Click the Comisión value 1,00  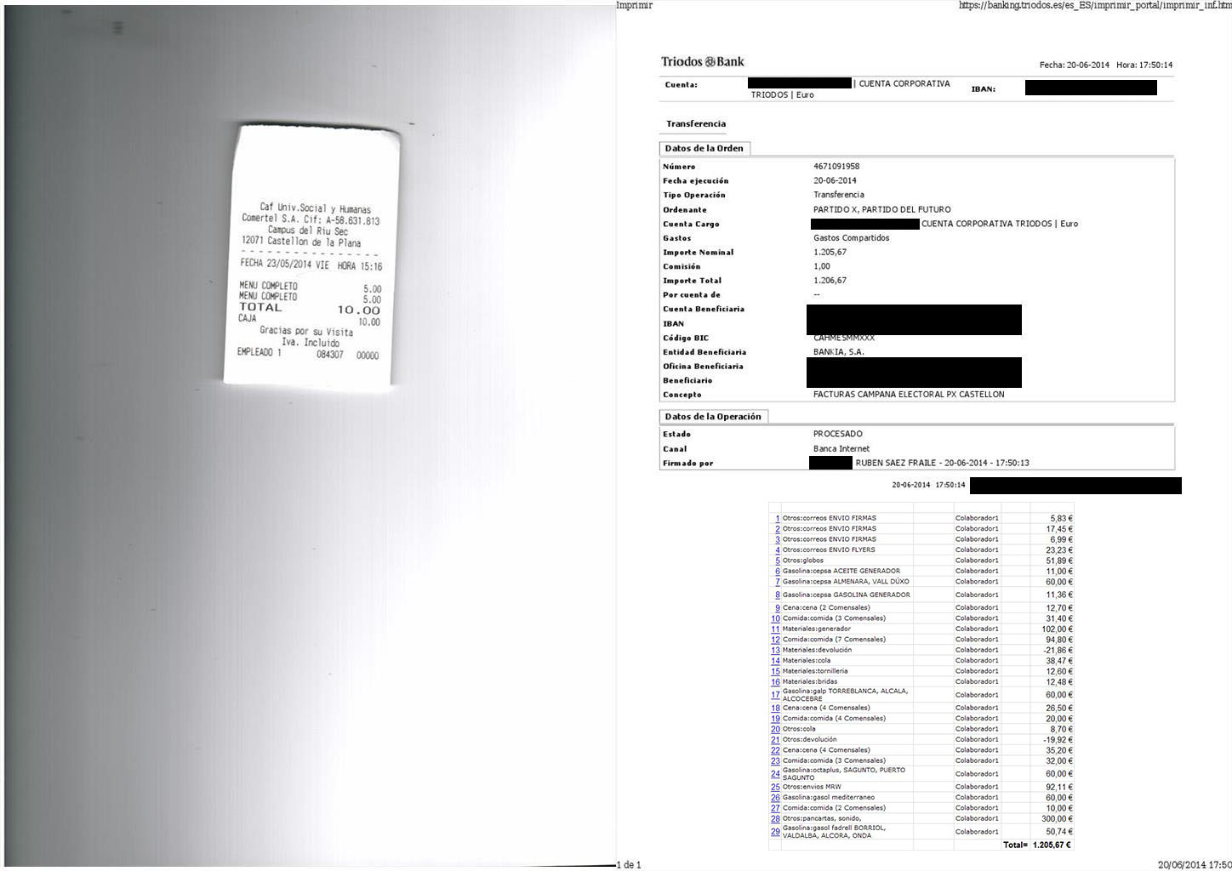(822, 266)
